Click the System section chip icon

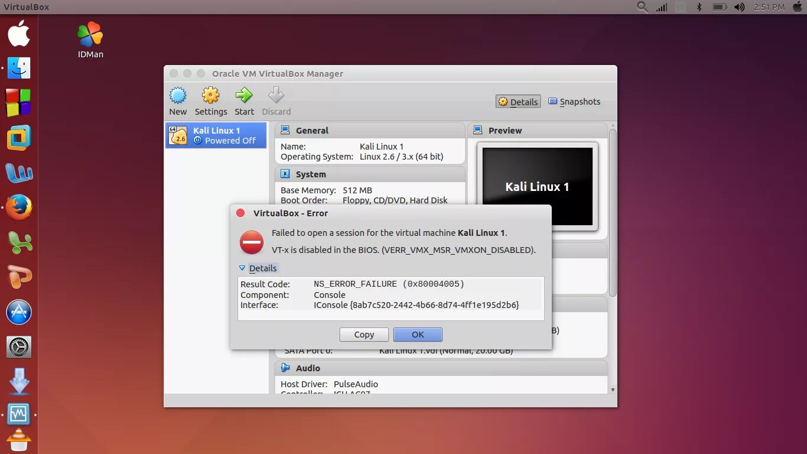click(285, 174)
